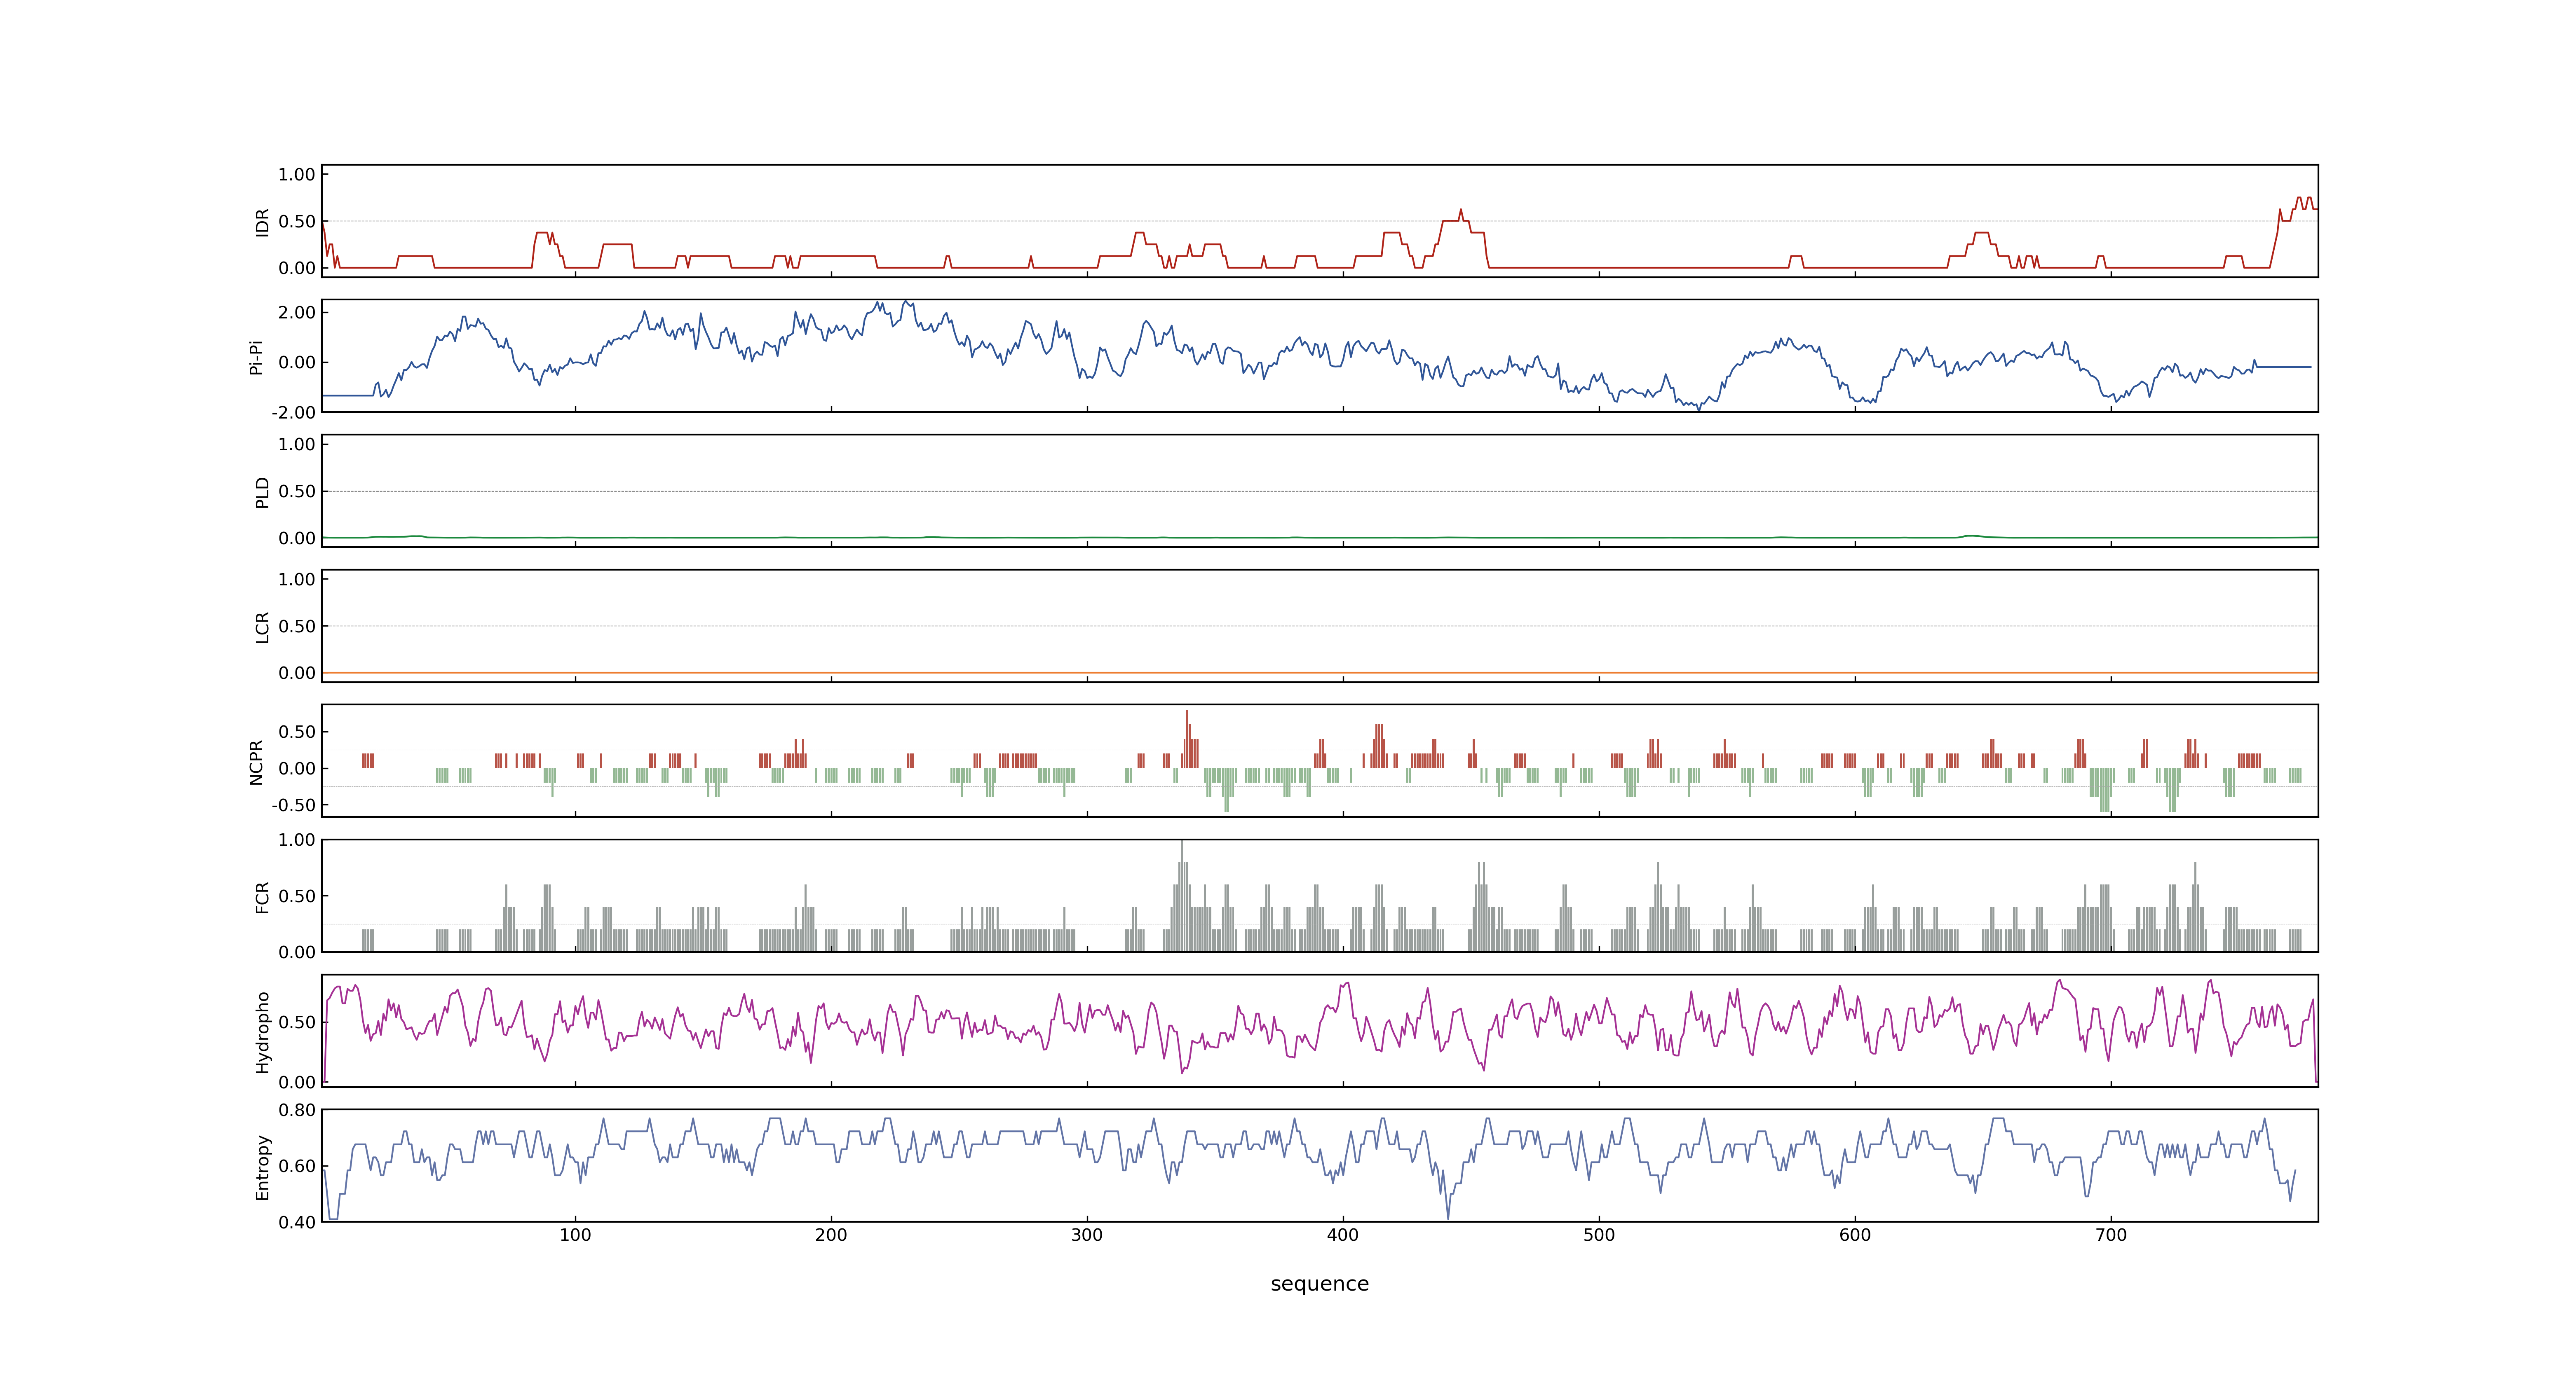Click the Entropy axis label
Screen dimensions: 2576x1373
point(262,1167)
